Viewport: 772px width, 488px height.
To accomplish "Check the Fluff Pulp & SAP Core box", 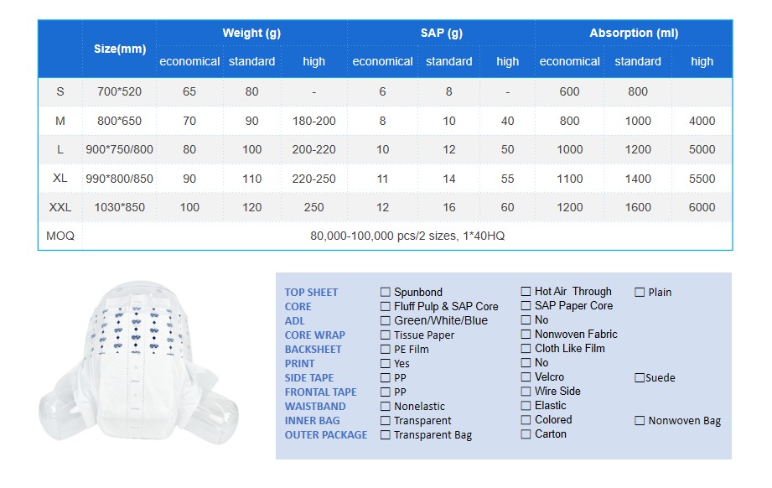I will pyautogui.click(x=385, y=306).
